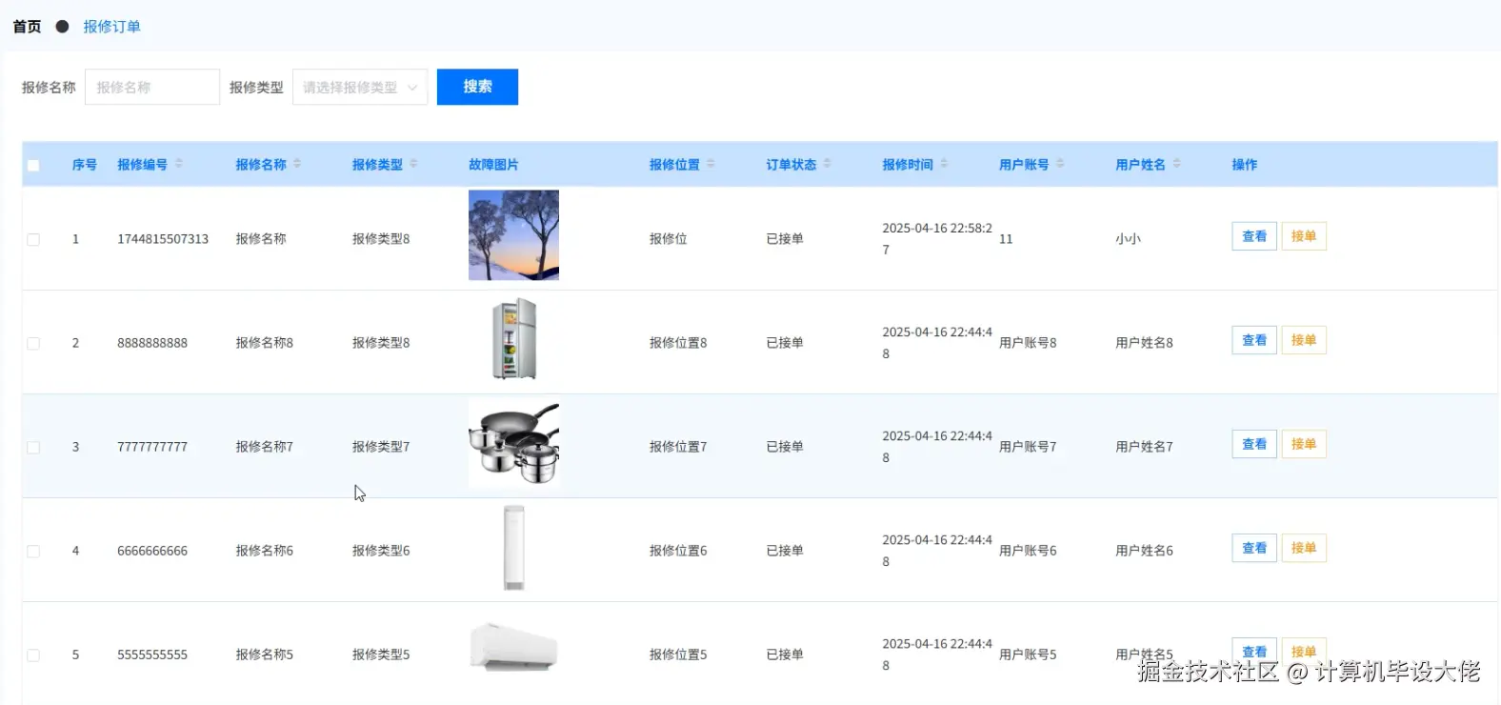Select user name cell 小小

(1129, 239)
